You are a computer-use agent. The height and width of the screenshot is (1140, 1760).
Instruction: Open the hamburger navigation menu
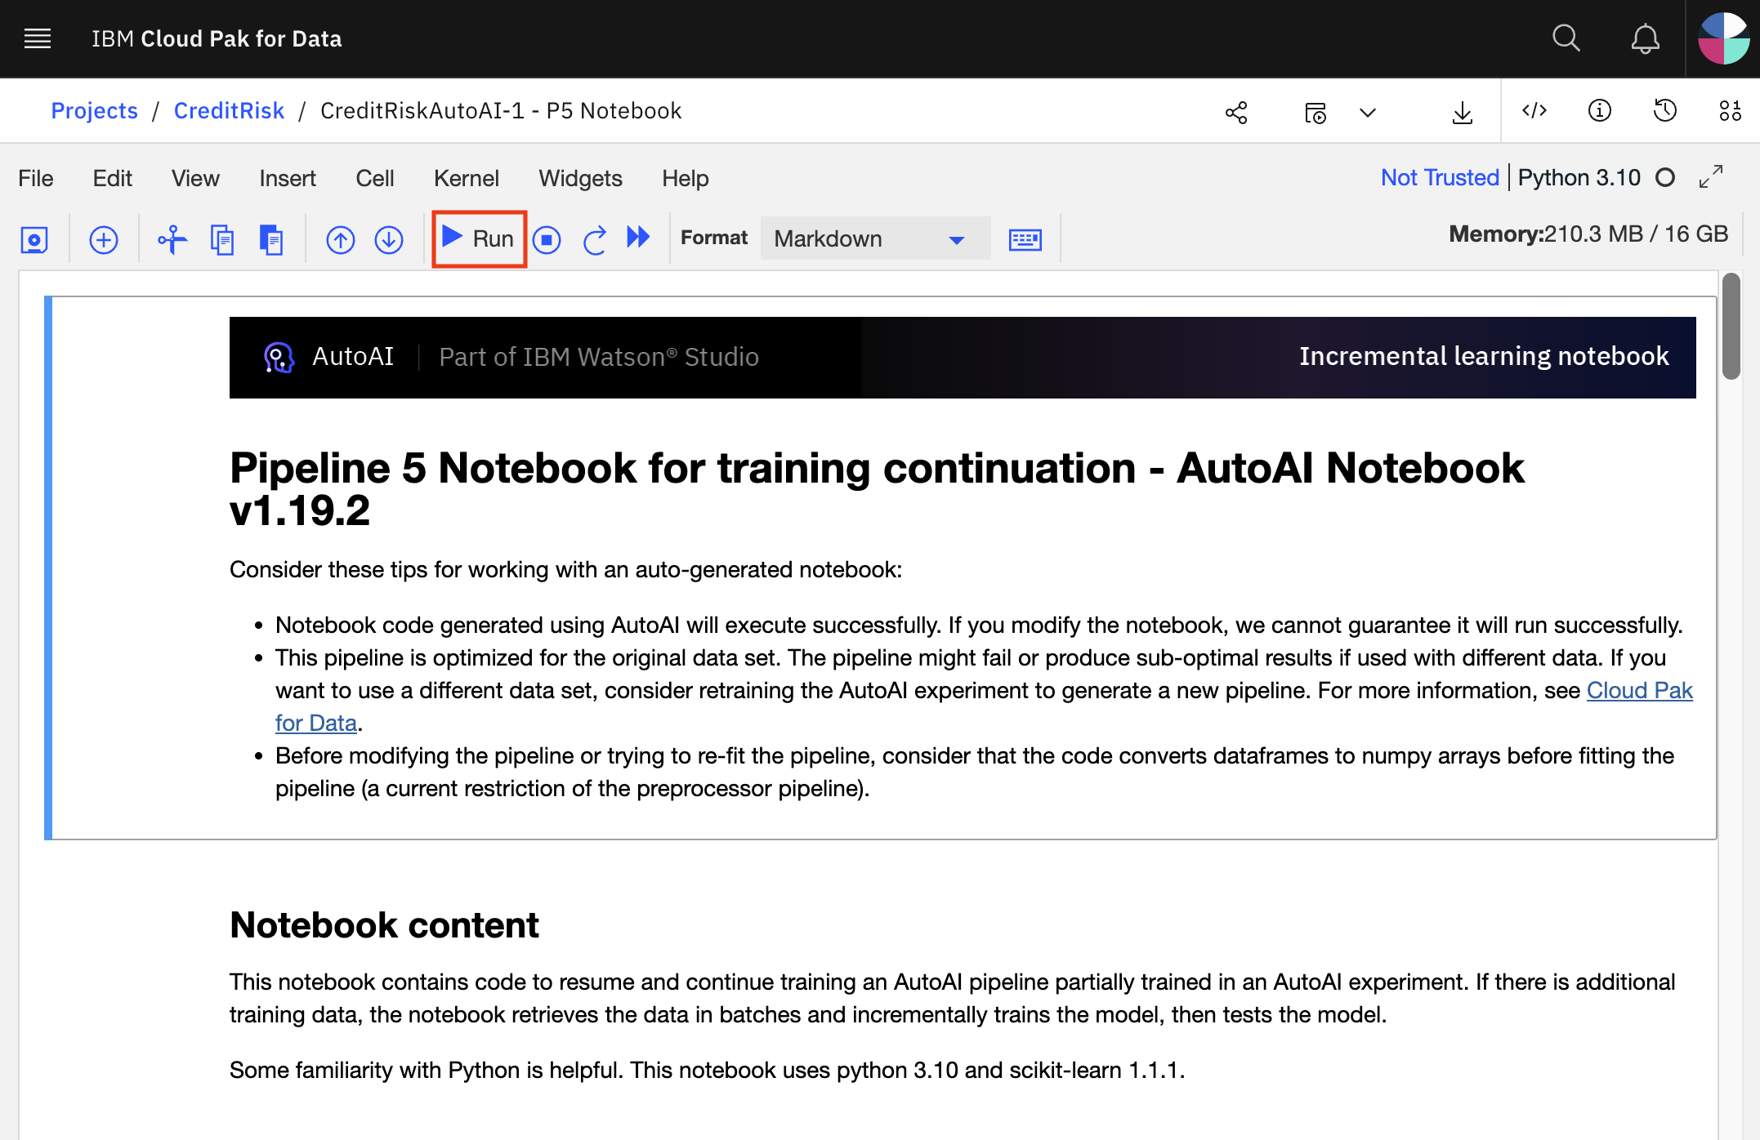(x=38, y=38)
